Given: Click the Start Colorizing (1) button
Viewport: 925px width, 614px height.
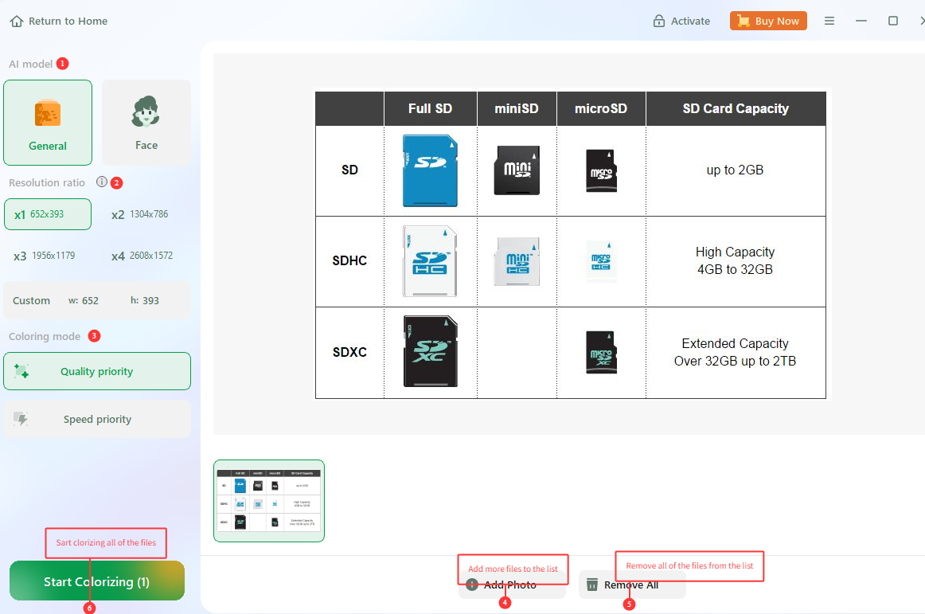Looking at the screenshot, I should 97,581.
